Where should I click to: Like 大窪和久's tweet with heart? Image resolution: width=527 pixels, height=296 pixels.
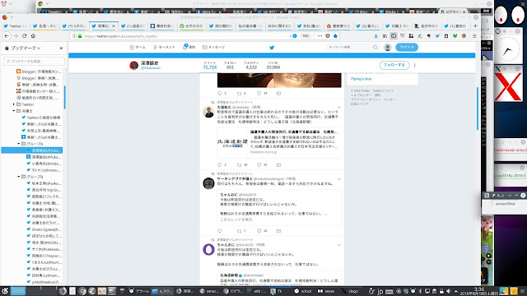(x=259, y=164)
